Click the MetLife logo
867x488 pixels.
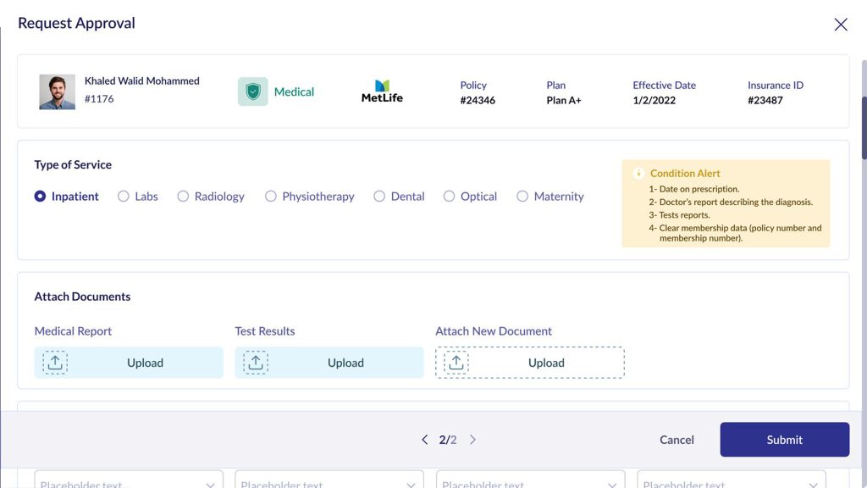tap(382, 91)
